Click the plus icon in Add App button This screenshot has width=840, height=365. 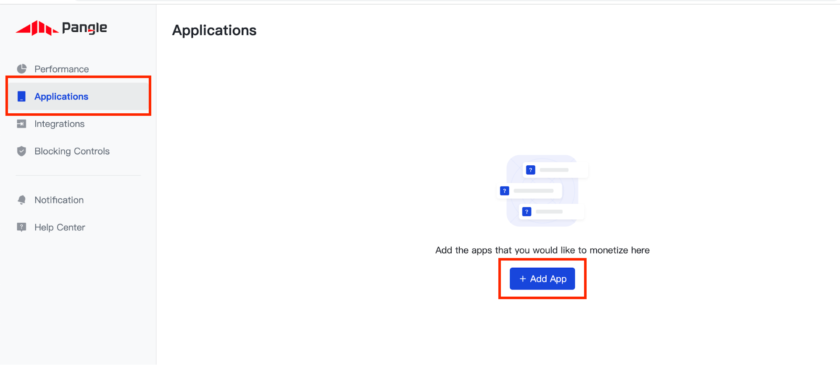tap(523, 279)
